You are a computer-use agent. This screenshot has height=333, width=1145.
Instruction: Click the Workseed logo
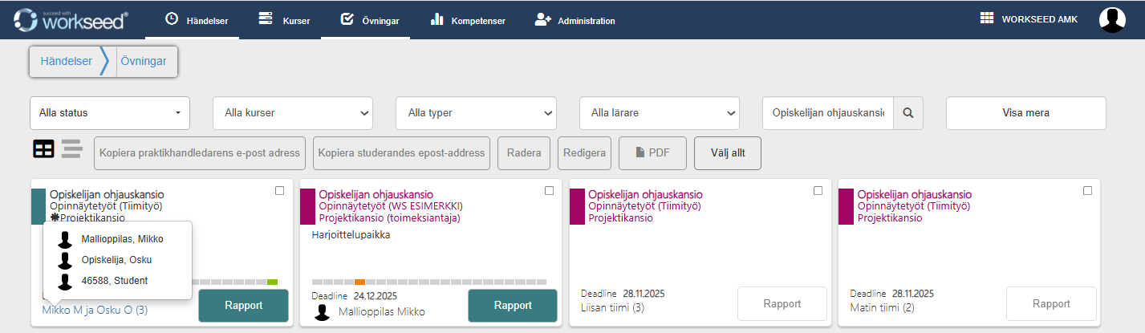pos(71,19)
